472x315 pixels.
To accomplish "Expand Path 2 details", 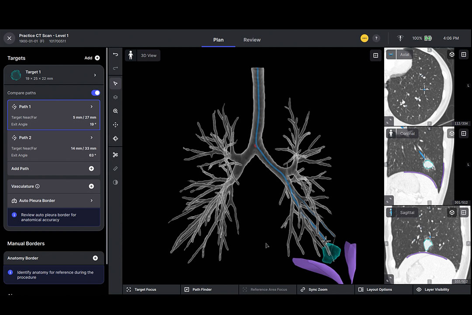I will click(x=91, y=137).
